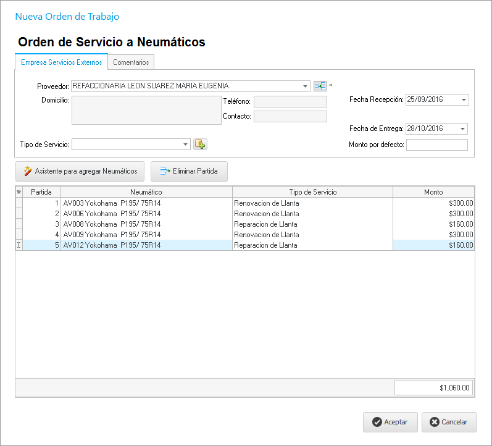Viewport: 492px width, 446px height.
Task: Open the Fecha Recepción date picker
Action: [464, 99]
